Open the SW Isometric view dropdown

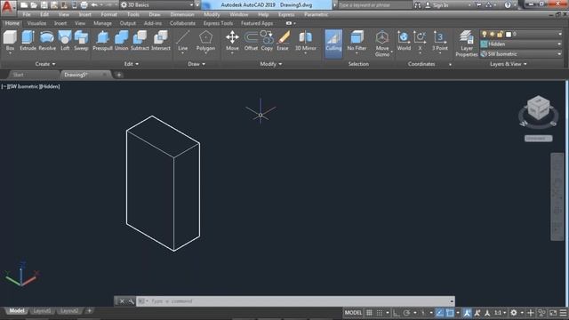[521, 53]
